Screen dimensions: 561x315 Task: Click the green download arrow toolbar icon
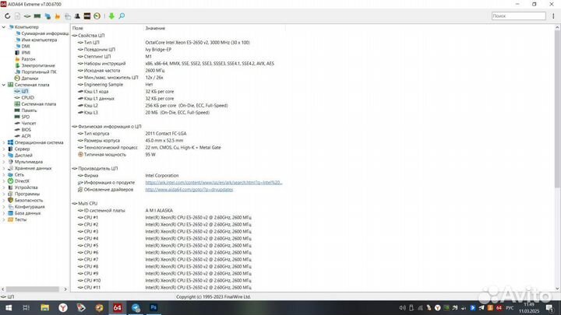click(x=111, y=16)
